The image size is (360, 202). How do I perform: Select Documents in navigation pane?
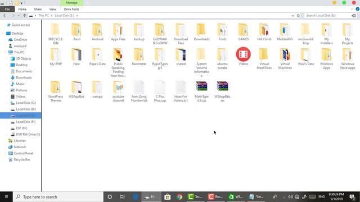click(24, 71)
